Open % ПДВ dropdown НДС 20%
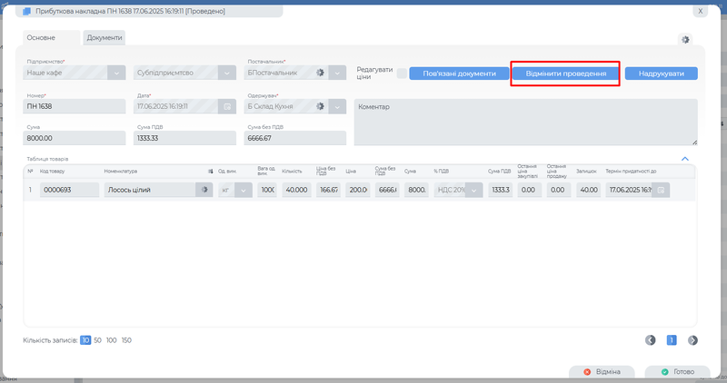Screen dimensions: 727x383 [x=473, y=190]
